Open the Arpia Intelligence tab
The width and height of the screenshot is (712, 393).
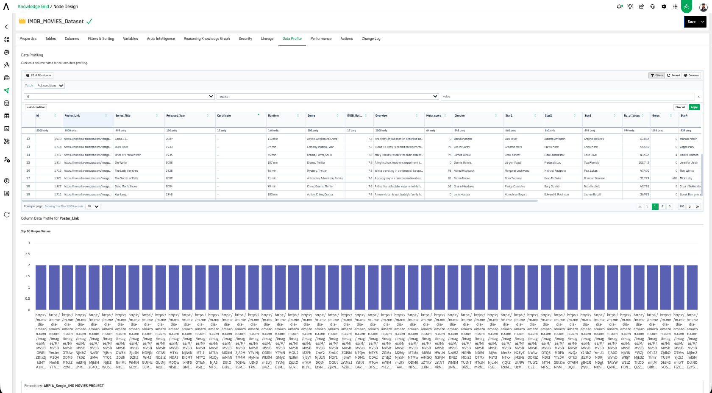point(161,39)
